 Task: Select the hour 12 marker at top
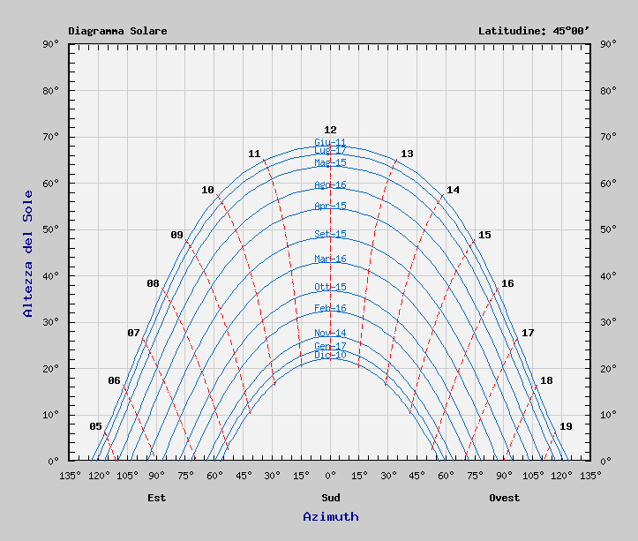tap(330, 130)
